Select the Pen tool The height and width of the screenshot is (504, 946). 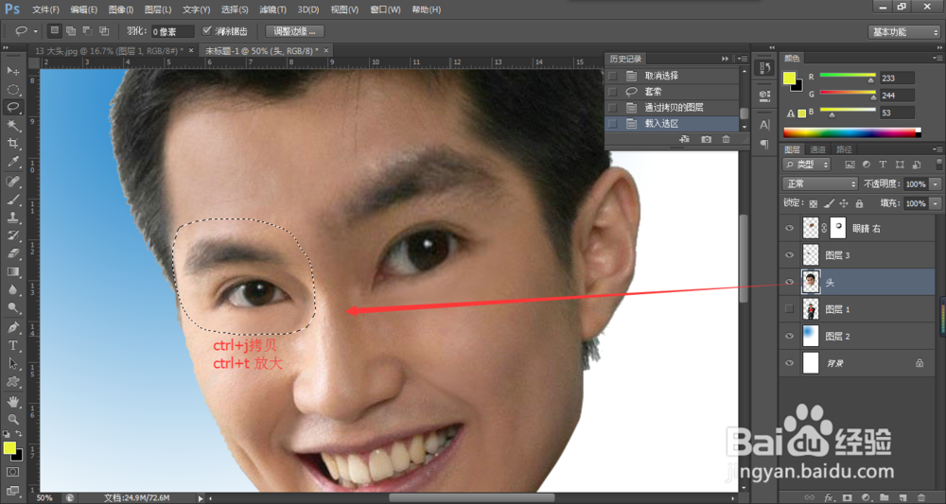pos(12,327)
